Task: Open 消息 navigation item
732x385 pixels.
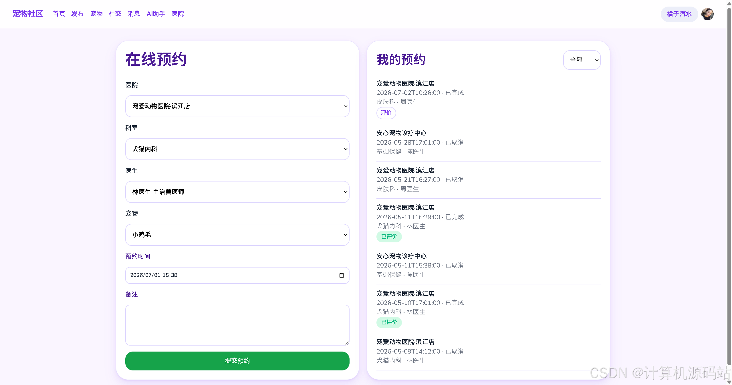Action: 134,14
